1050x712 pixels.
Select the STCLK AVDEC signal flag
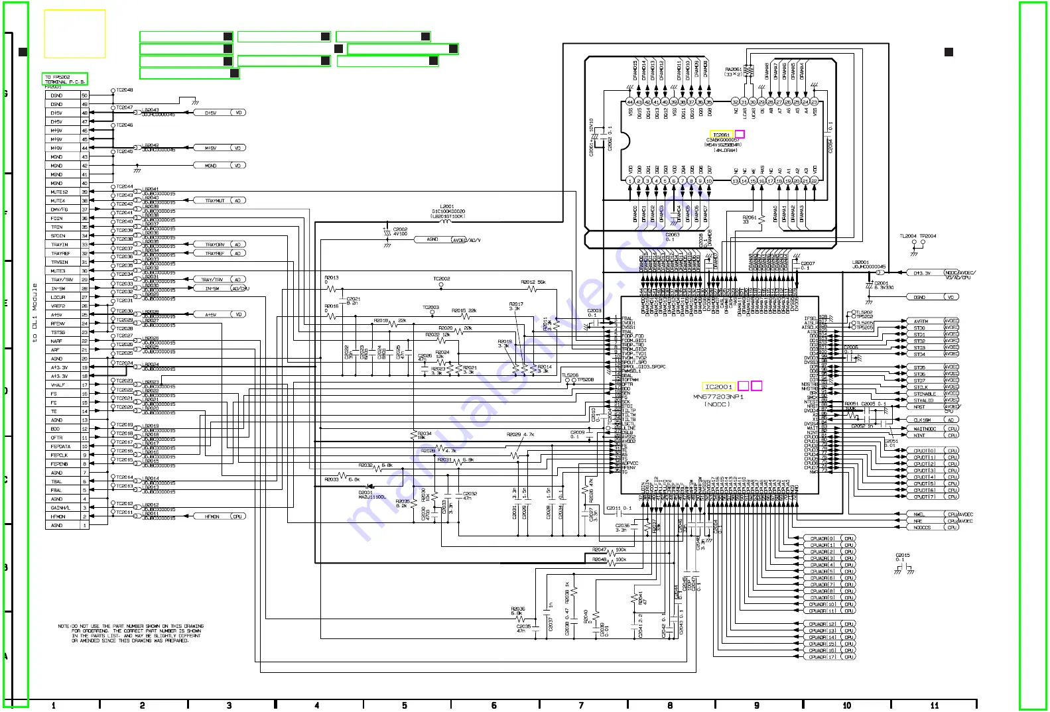point(932,387)
